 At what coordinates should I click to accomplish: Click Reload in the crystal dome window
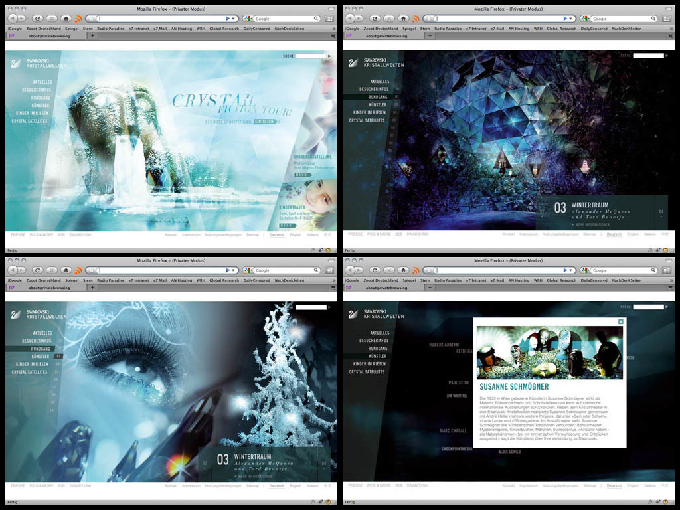point(375,18)
